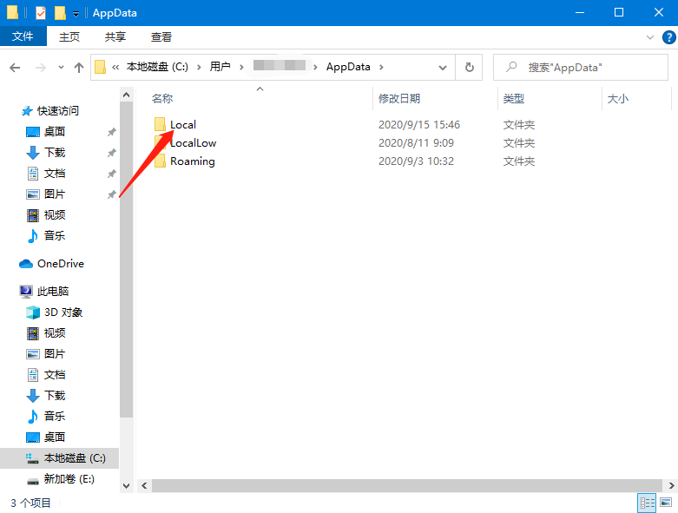The image size is (678, 513).
Task: Sort by 类型 column header
Action: pyautogui.click(x=514, y=99)
